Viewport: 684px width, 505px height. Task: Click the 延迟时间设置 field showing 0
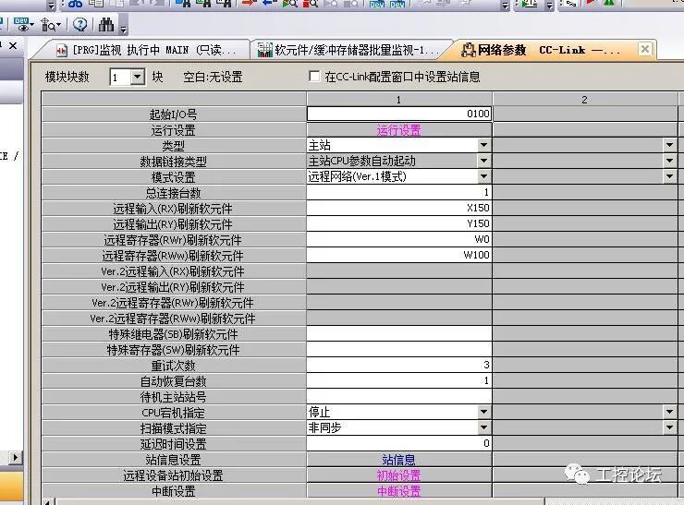tap(399, 443)
